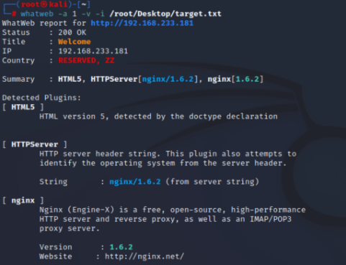The height and width of the screenshot is (265, 346).
Task: Click the red hash prompt symbol
Action: [x=14, y=14]
